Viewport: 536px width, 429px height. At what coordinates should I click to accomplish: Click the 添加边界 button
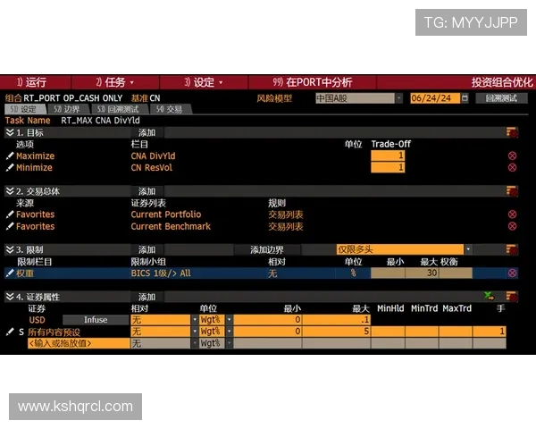[266, 249]
